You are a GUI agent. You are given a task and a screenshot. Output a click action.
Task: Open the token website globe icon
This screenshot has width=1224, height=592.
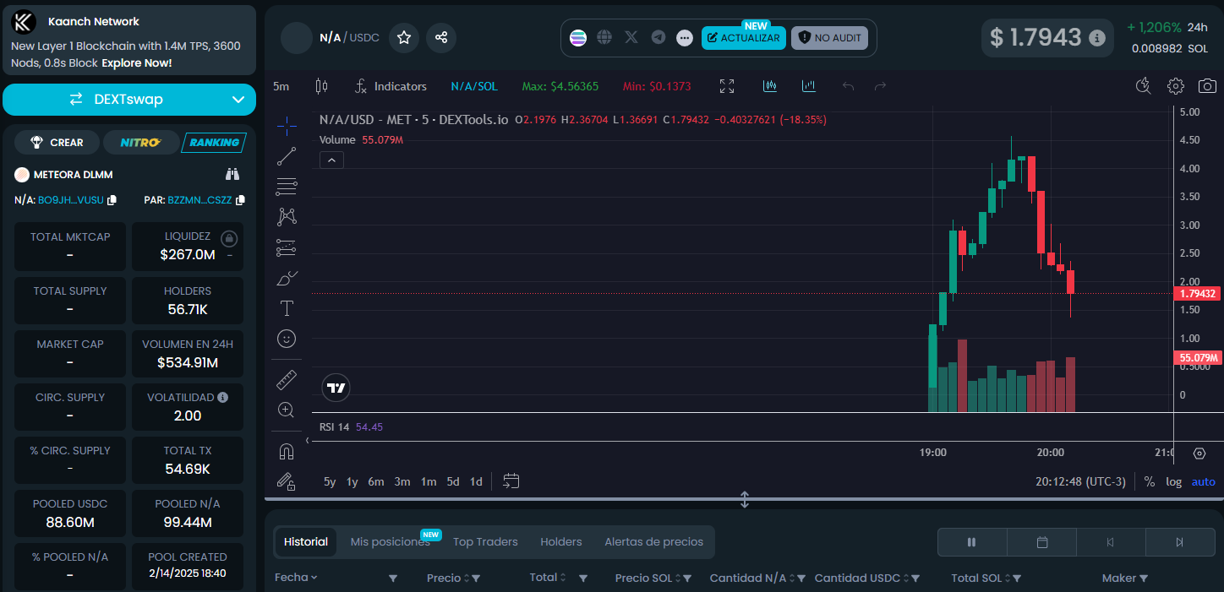604,37
